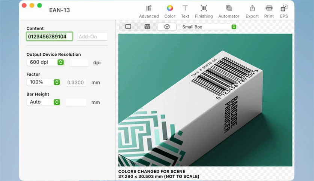The image size is (314, 181).
Task: Open the Automator tool
Action: click(229, 12)
